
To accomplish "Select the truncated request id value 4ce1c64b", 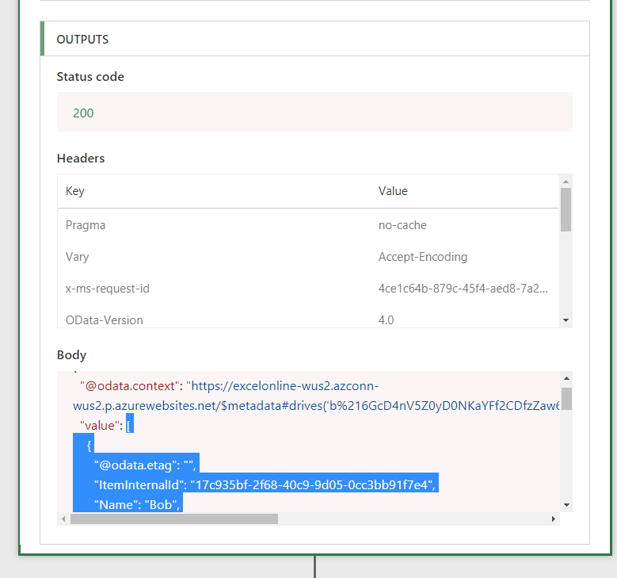I will (463, 289).
